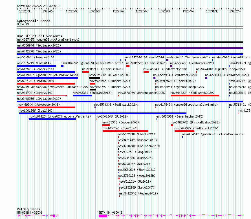The height and width of the screenshot is (219, 251).
Task: Open nsv4484617 gnomADStructuralVariants entry
Action: click(x=213, y=134)
